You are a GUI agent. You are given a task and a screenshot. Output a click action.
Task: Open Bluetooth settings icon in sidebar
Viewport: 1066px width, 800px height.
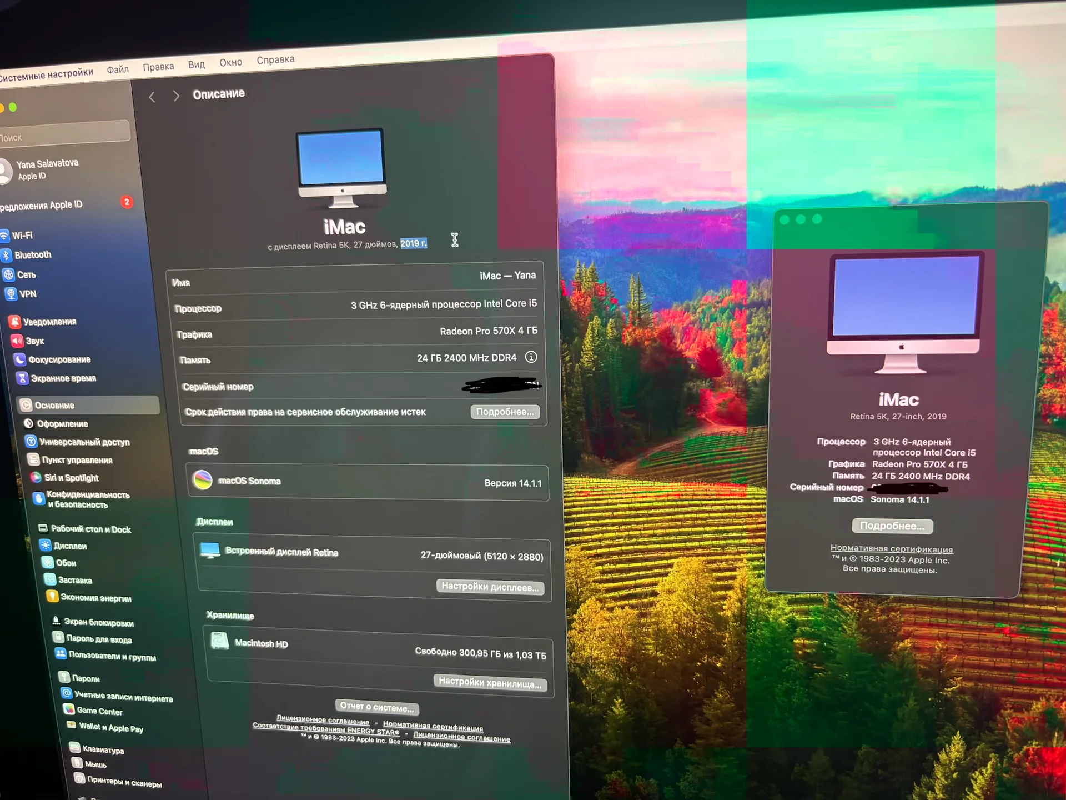coord(6,256)
